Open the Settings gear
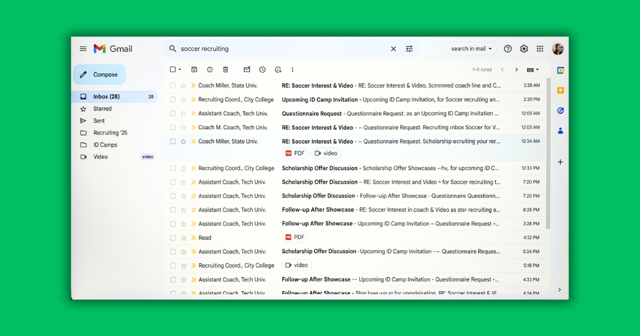 tap(524, 49)
